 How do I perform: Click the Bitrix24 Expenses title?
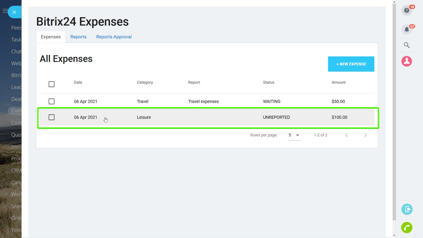[82, 22]
